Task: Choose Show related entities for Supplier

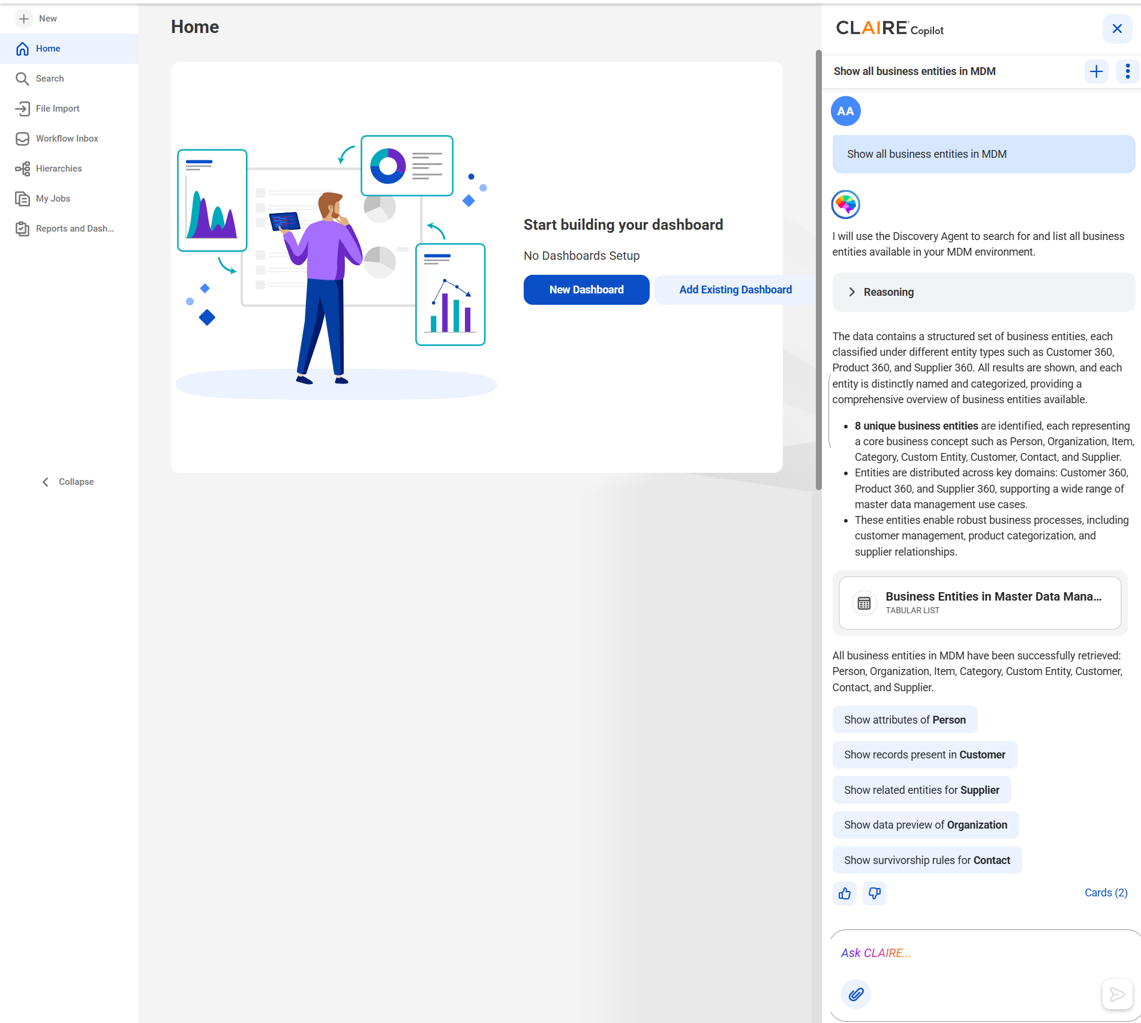Action: click(921, 790)
